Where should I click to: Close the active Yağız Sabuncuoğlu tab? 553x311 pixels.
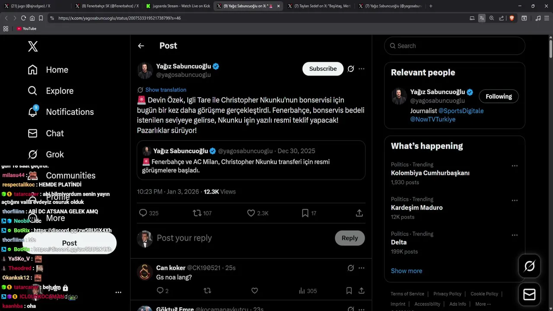tap(278, 6)
